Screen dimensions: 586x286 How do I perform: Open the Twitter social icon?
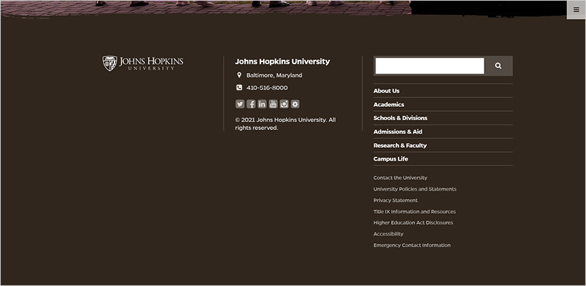(240, 104)
